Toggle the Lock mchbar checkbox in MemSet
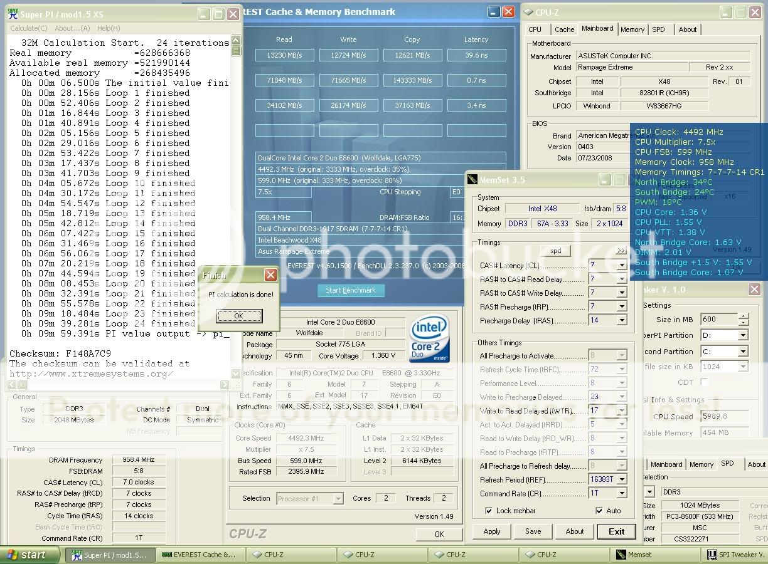 pyautogui.click(x=489, y=511)
